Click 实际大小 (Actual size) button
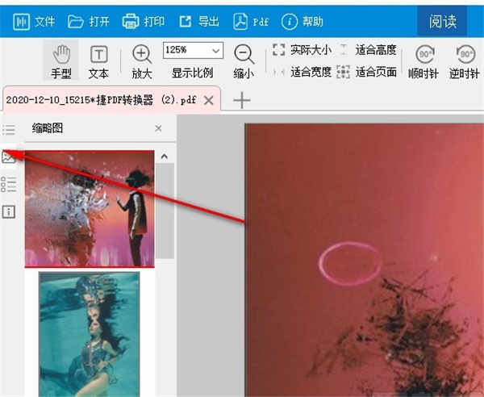The height and width of the screenshot is (397, 484). click(302, 50)
